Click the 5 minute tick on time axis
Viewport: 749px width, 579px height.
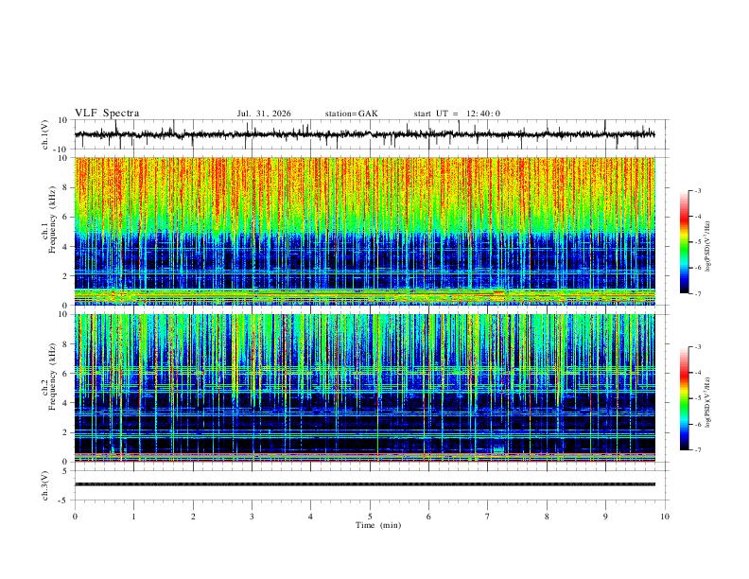point(370,517)
